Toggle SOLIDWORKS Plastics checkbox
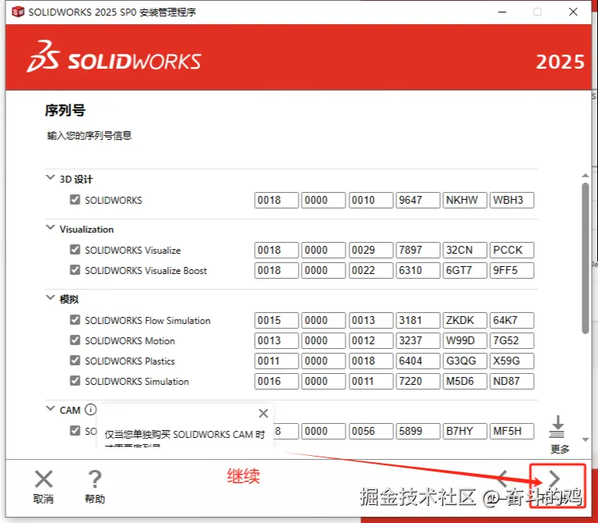 75,361
